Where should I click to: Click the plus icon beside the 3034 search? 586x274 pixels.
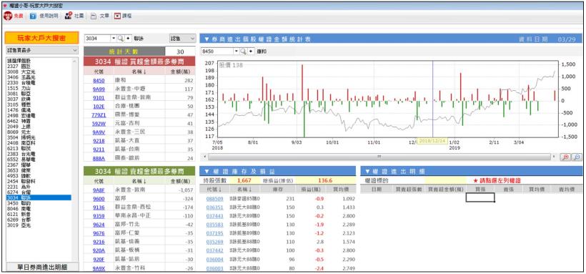pos(128,39)
